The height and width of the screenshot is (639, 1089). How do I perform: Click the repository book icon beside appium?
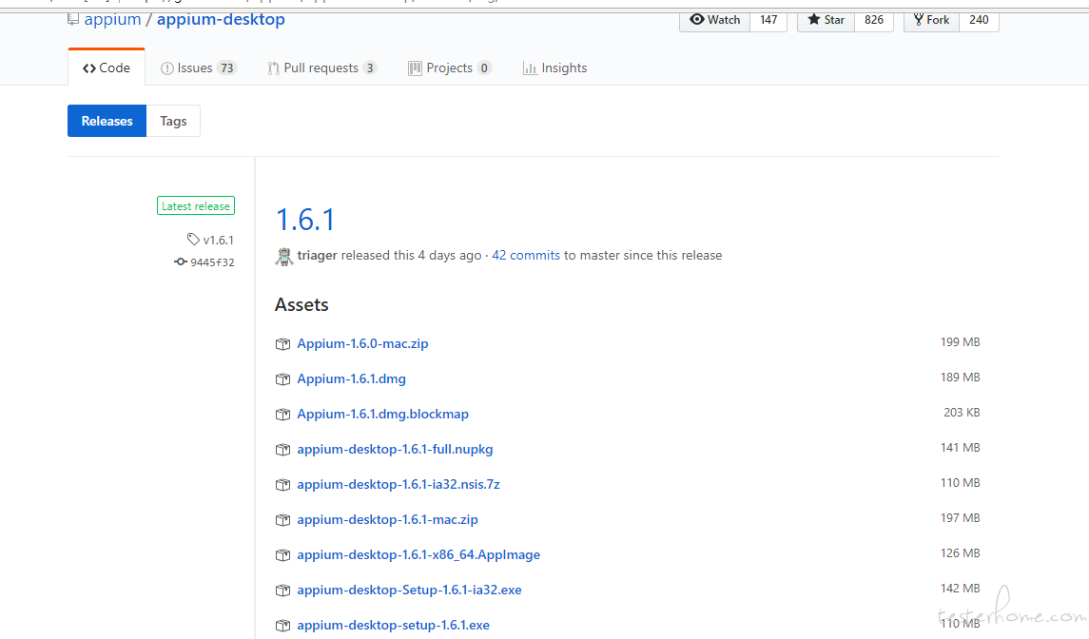point(73,20)
